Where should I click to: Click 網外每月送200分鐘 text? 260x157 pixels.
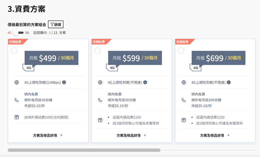tap(206, 100)
